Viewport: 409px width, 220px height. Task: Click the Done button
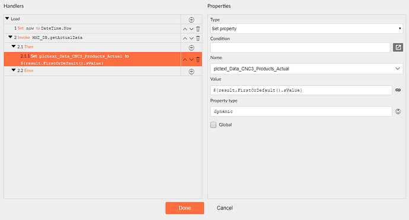point(185,208)
